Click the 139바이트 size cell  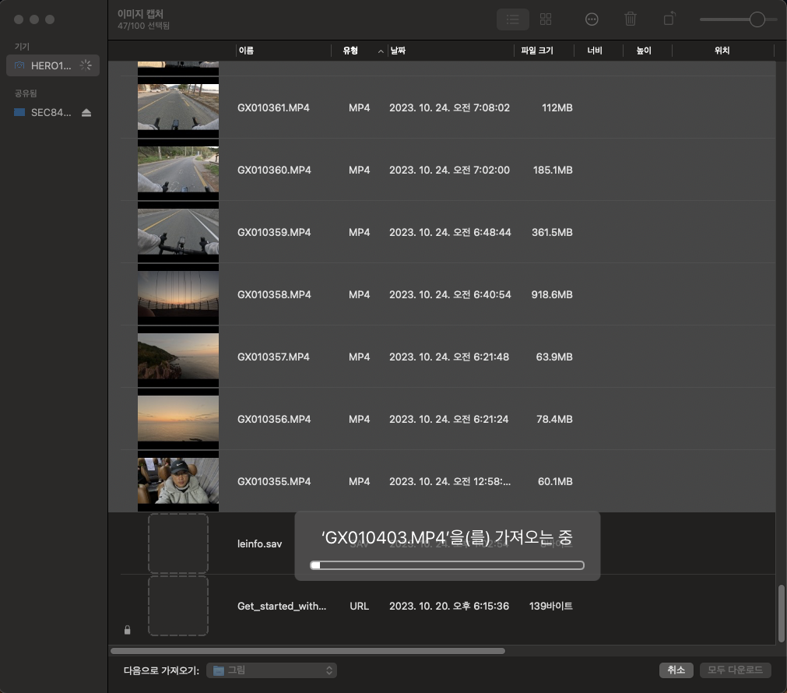pyautogui.click(x=550, y=606)
